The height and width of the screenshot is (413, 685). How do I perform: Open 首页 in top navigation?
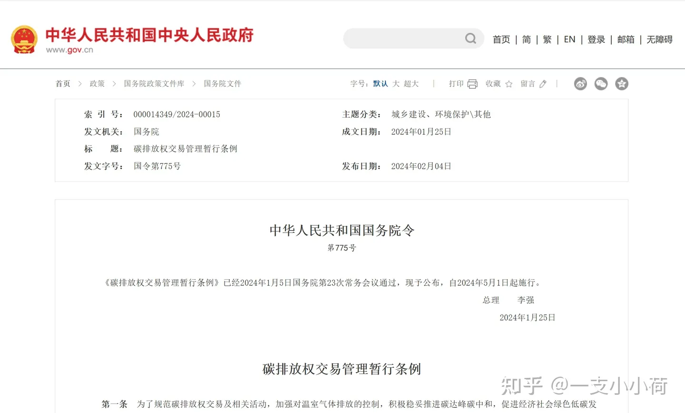[x=501, y=39]
